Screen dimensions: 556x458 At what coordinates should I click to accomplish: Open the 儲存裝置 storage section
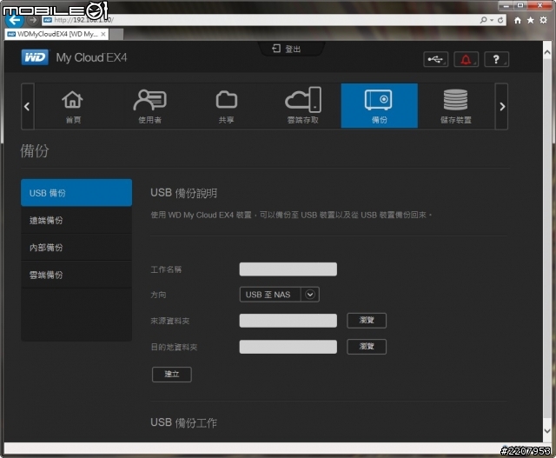pos(455,106)
